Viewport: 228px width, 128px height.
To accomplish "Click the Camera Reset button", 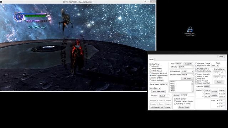I will [183, 107].
